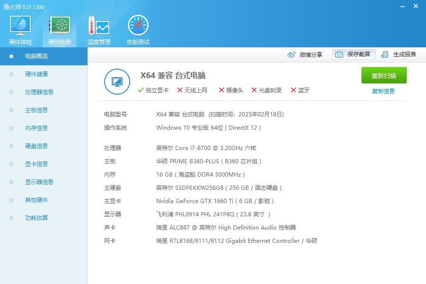The width and height of the screenshot is (426, 284).
Task: Open 硬盘信息 sidebar entry
Action: click(x=44, y=146)
